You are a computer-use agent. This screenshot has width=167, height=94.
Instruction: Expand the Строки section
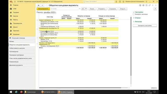[x=134, y=18]
